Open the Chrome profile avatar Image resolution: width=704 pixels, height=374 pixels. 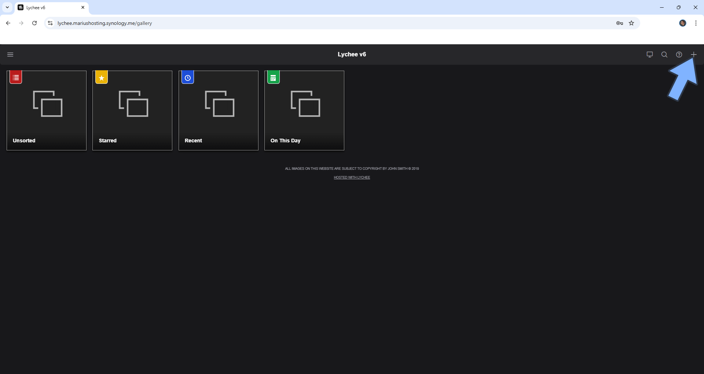pos(683,23)
